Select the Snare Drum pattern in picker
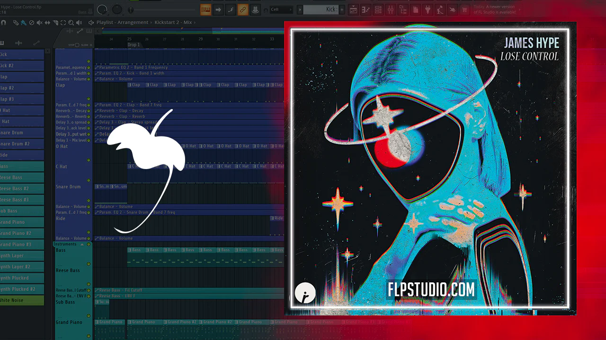606x340 pixels. [22, 133]
